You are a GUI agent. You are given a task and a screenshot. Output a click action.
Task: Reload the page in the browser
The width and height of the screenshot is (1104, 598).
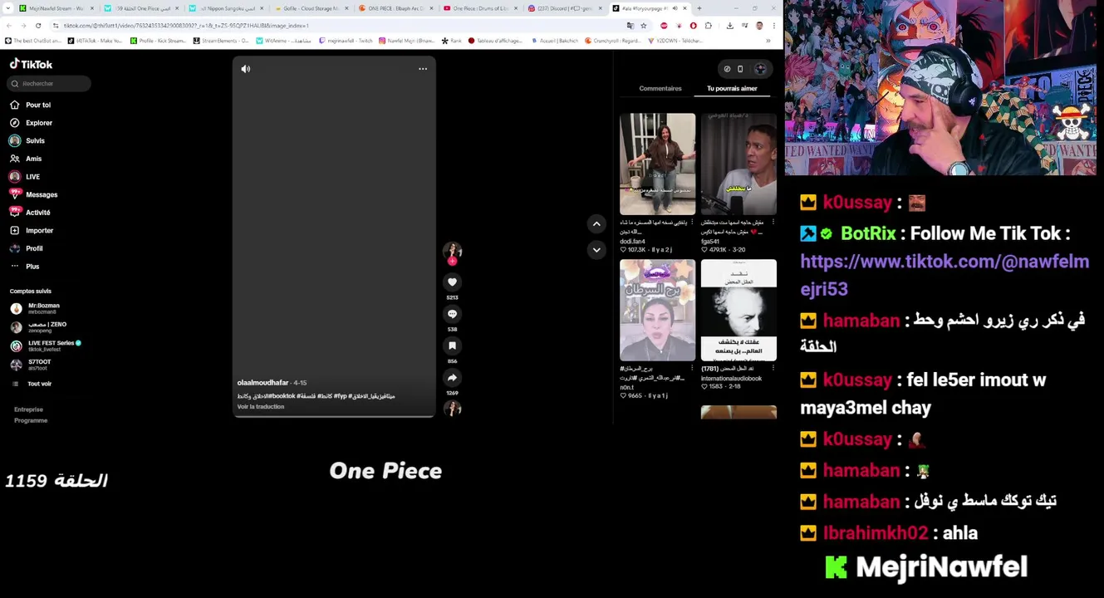pyautogui.click(x=38, y=26)
